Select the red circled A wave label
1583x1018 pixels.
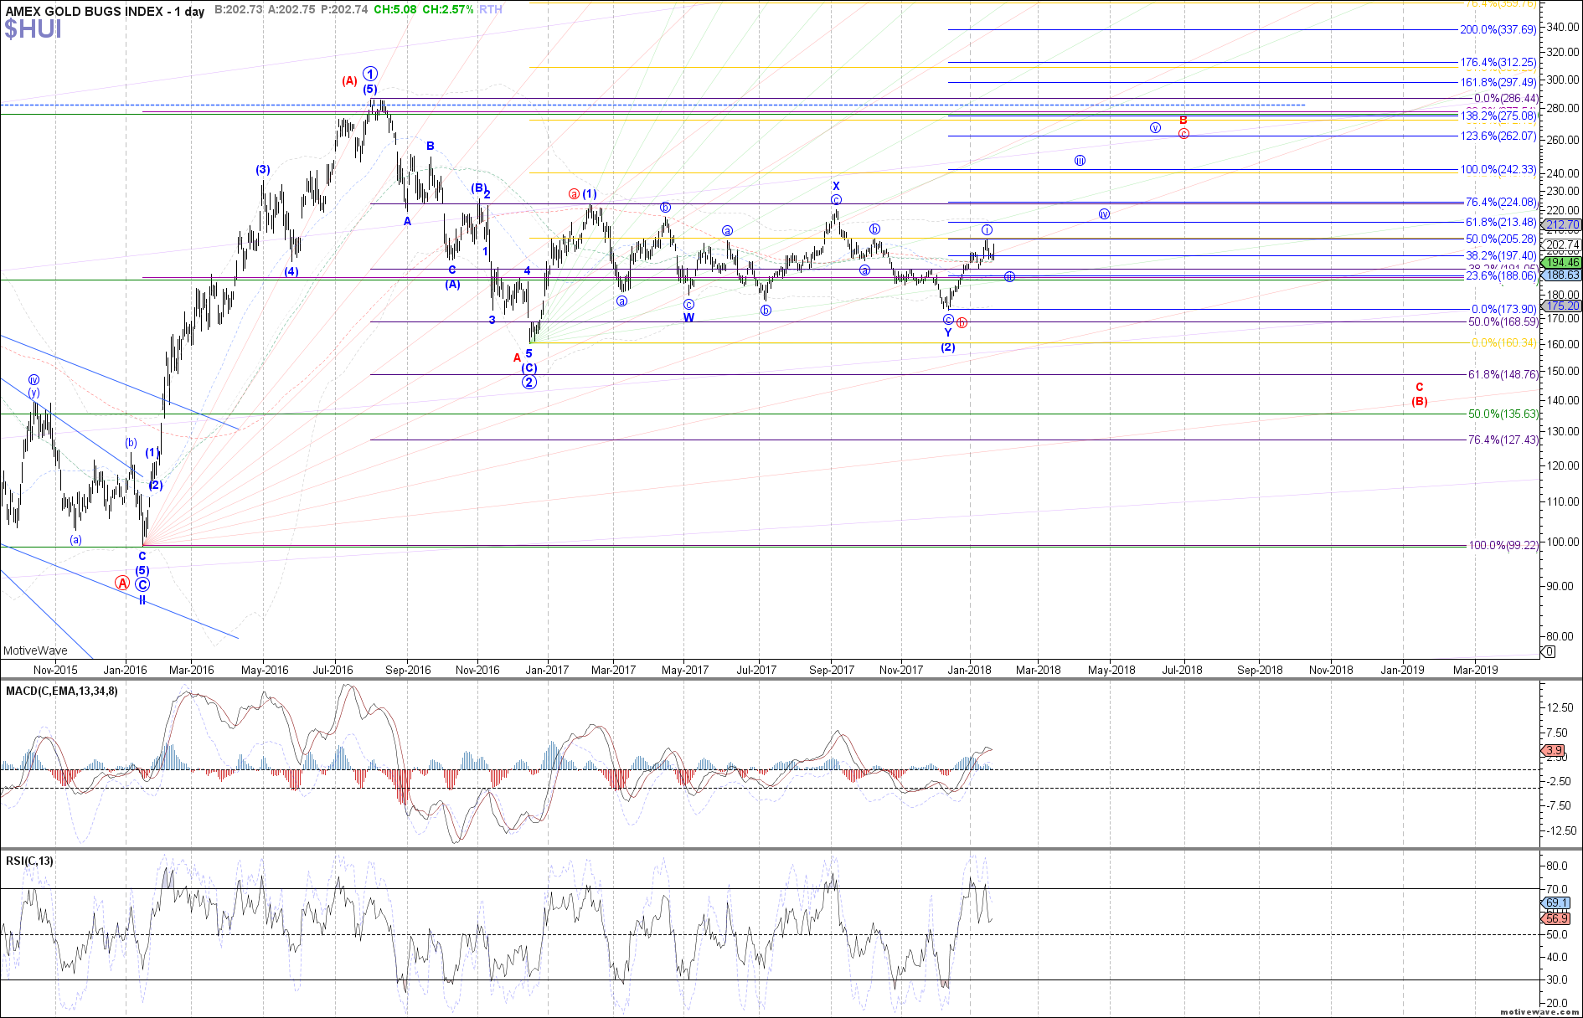122,583
